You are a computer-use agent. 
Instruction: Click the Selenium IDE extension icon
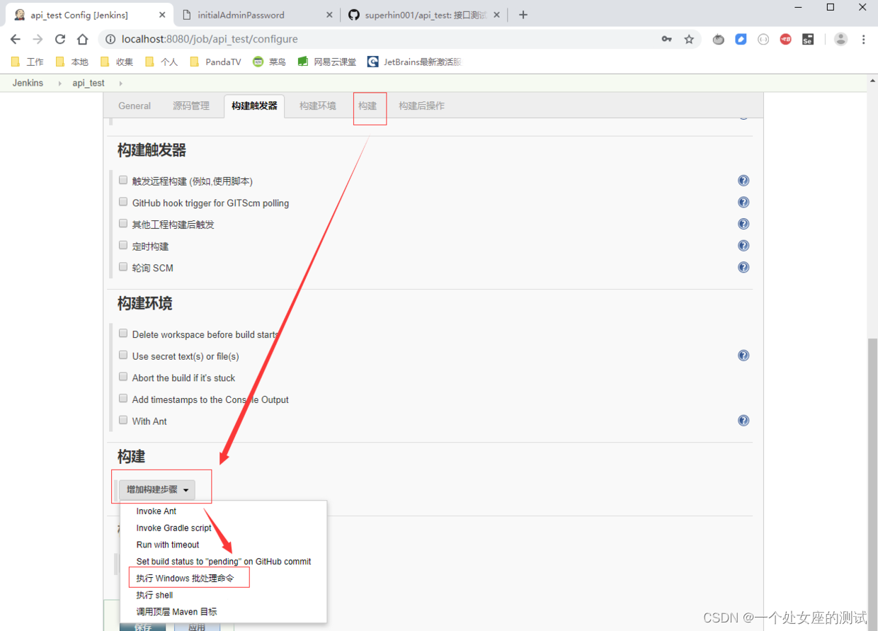[808, 40]
